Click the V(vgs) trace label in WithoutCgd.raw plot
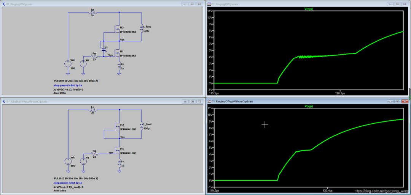The image size is (411, 195). [x=309, y=106]
